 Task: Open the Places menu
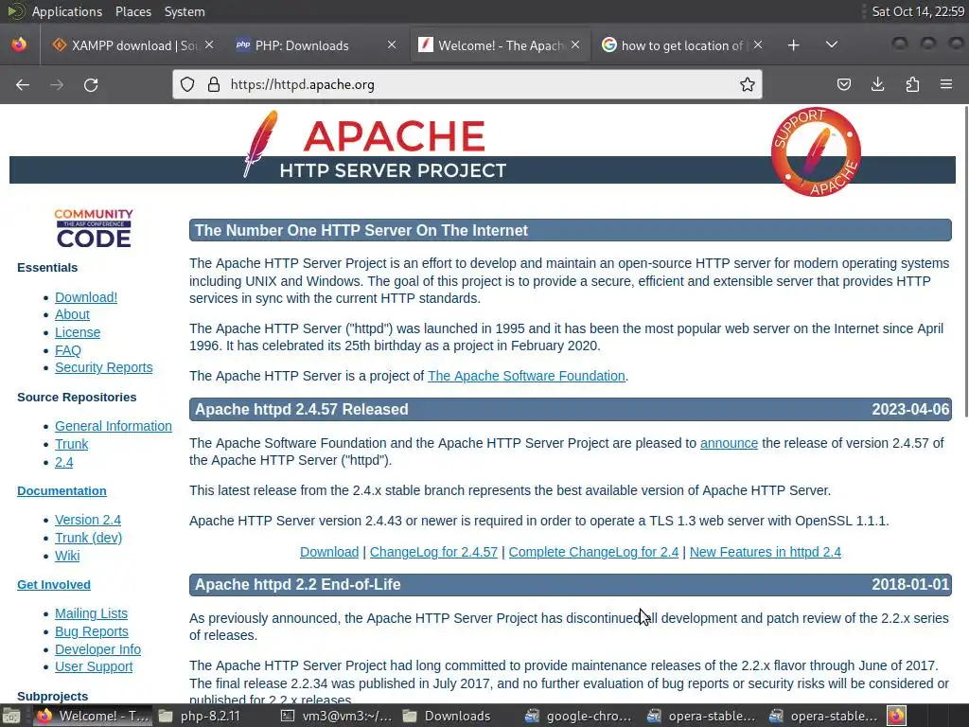coord(132,11)
